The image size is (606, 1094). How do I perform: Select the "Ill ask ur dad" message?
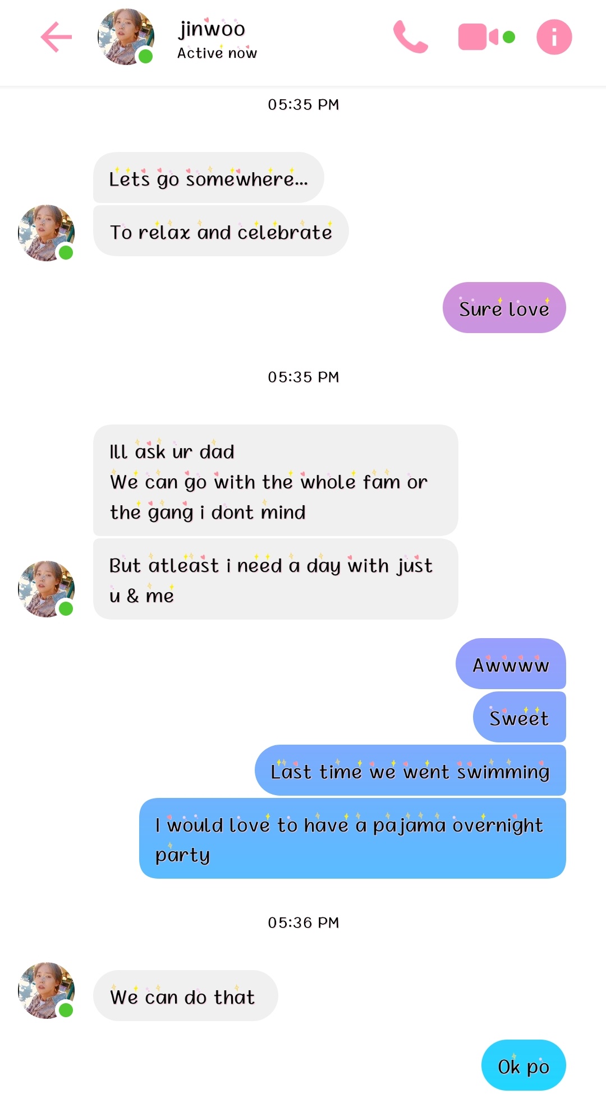point(276,480)
